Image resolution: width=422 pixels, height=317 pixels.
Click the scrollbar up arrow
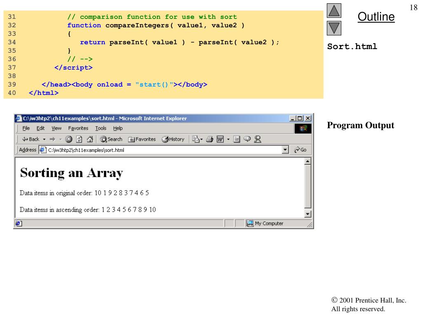pos(307,161)
